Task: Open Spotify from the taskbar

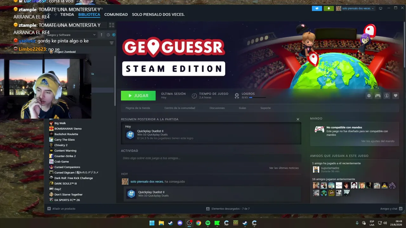Action: tap(208, 223)
